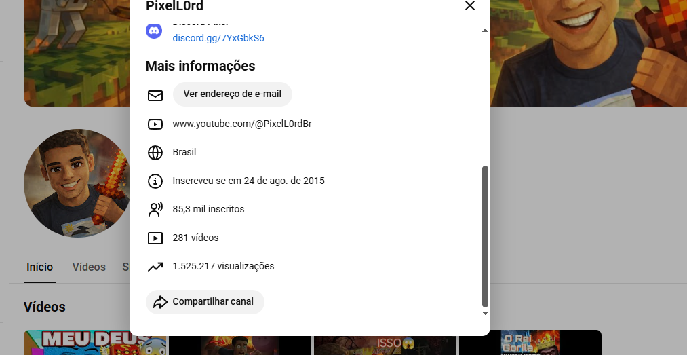The height and width of the screenshot is (355, 687).
Task: Click the subscribers icon beside 85,3 mil inscritos
Action: click(155, 210)
